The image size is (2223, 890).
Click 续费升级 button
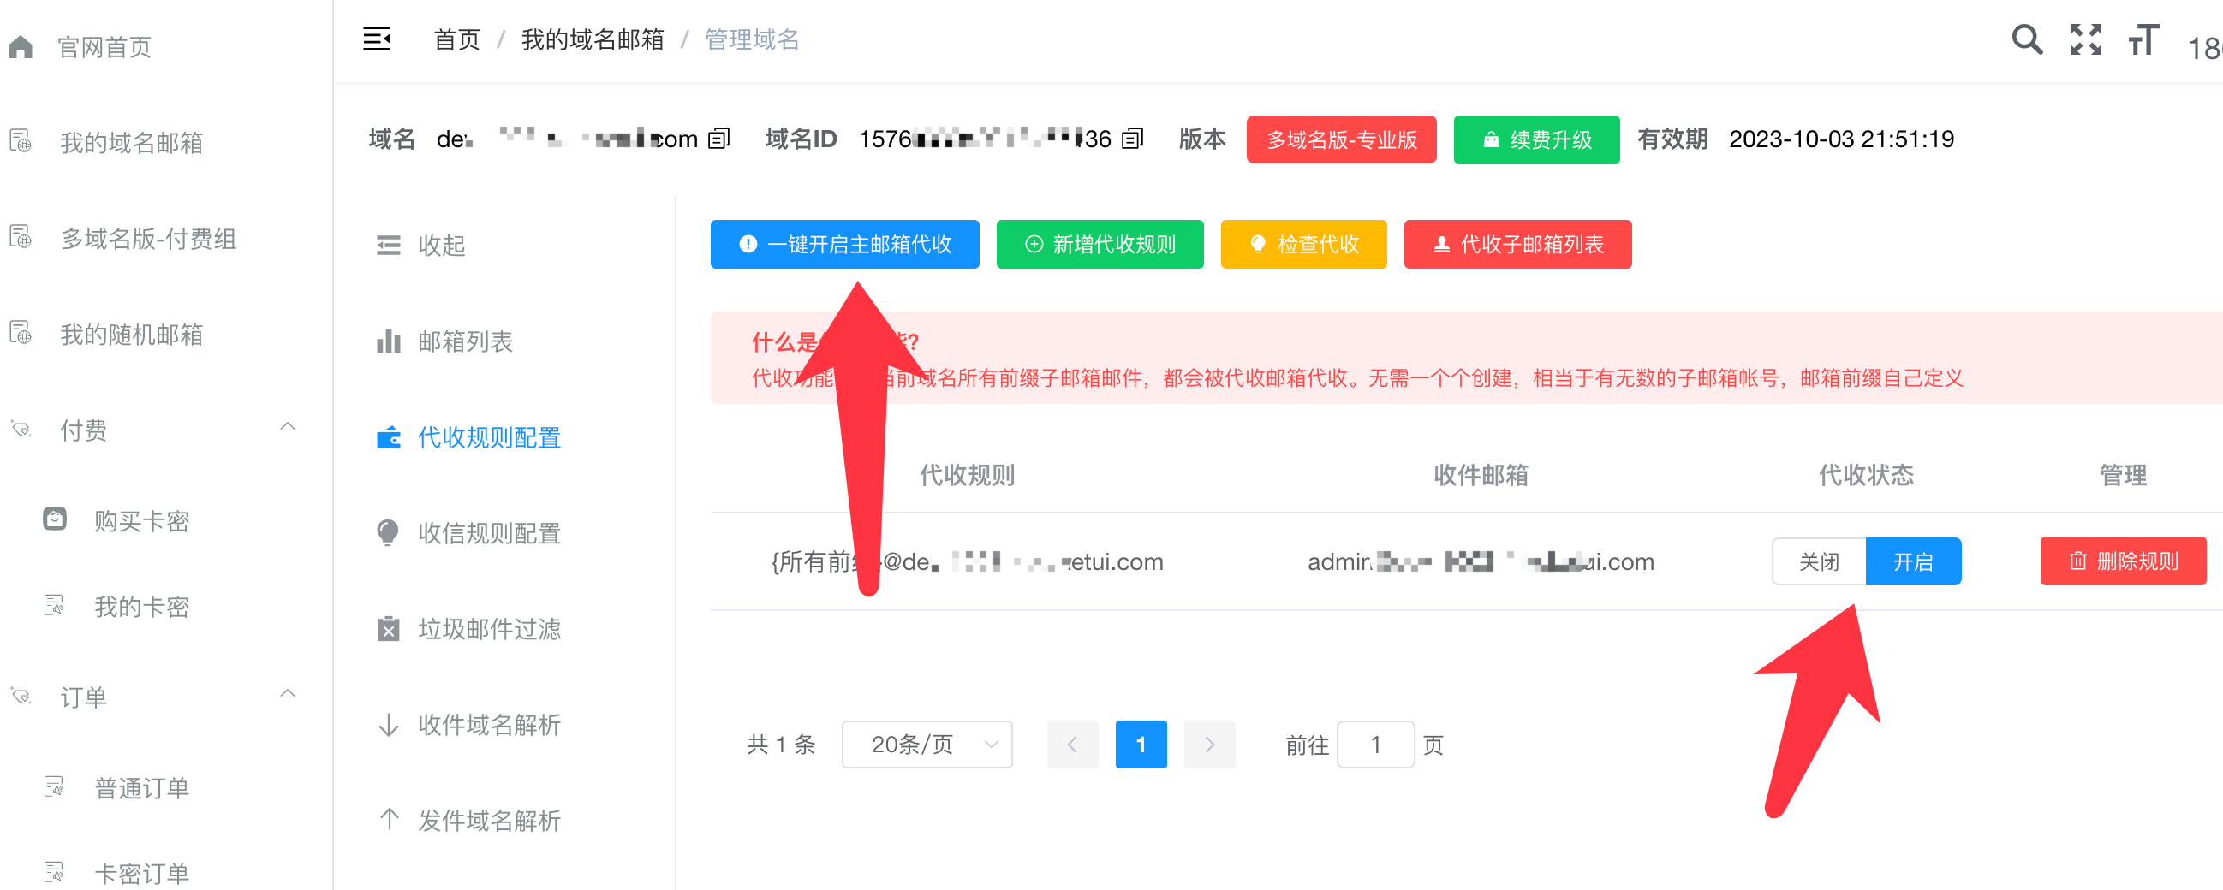click(1536, 139)
